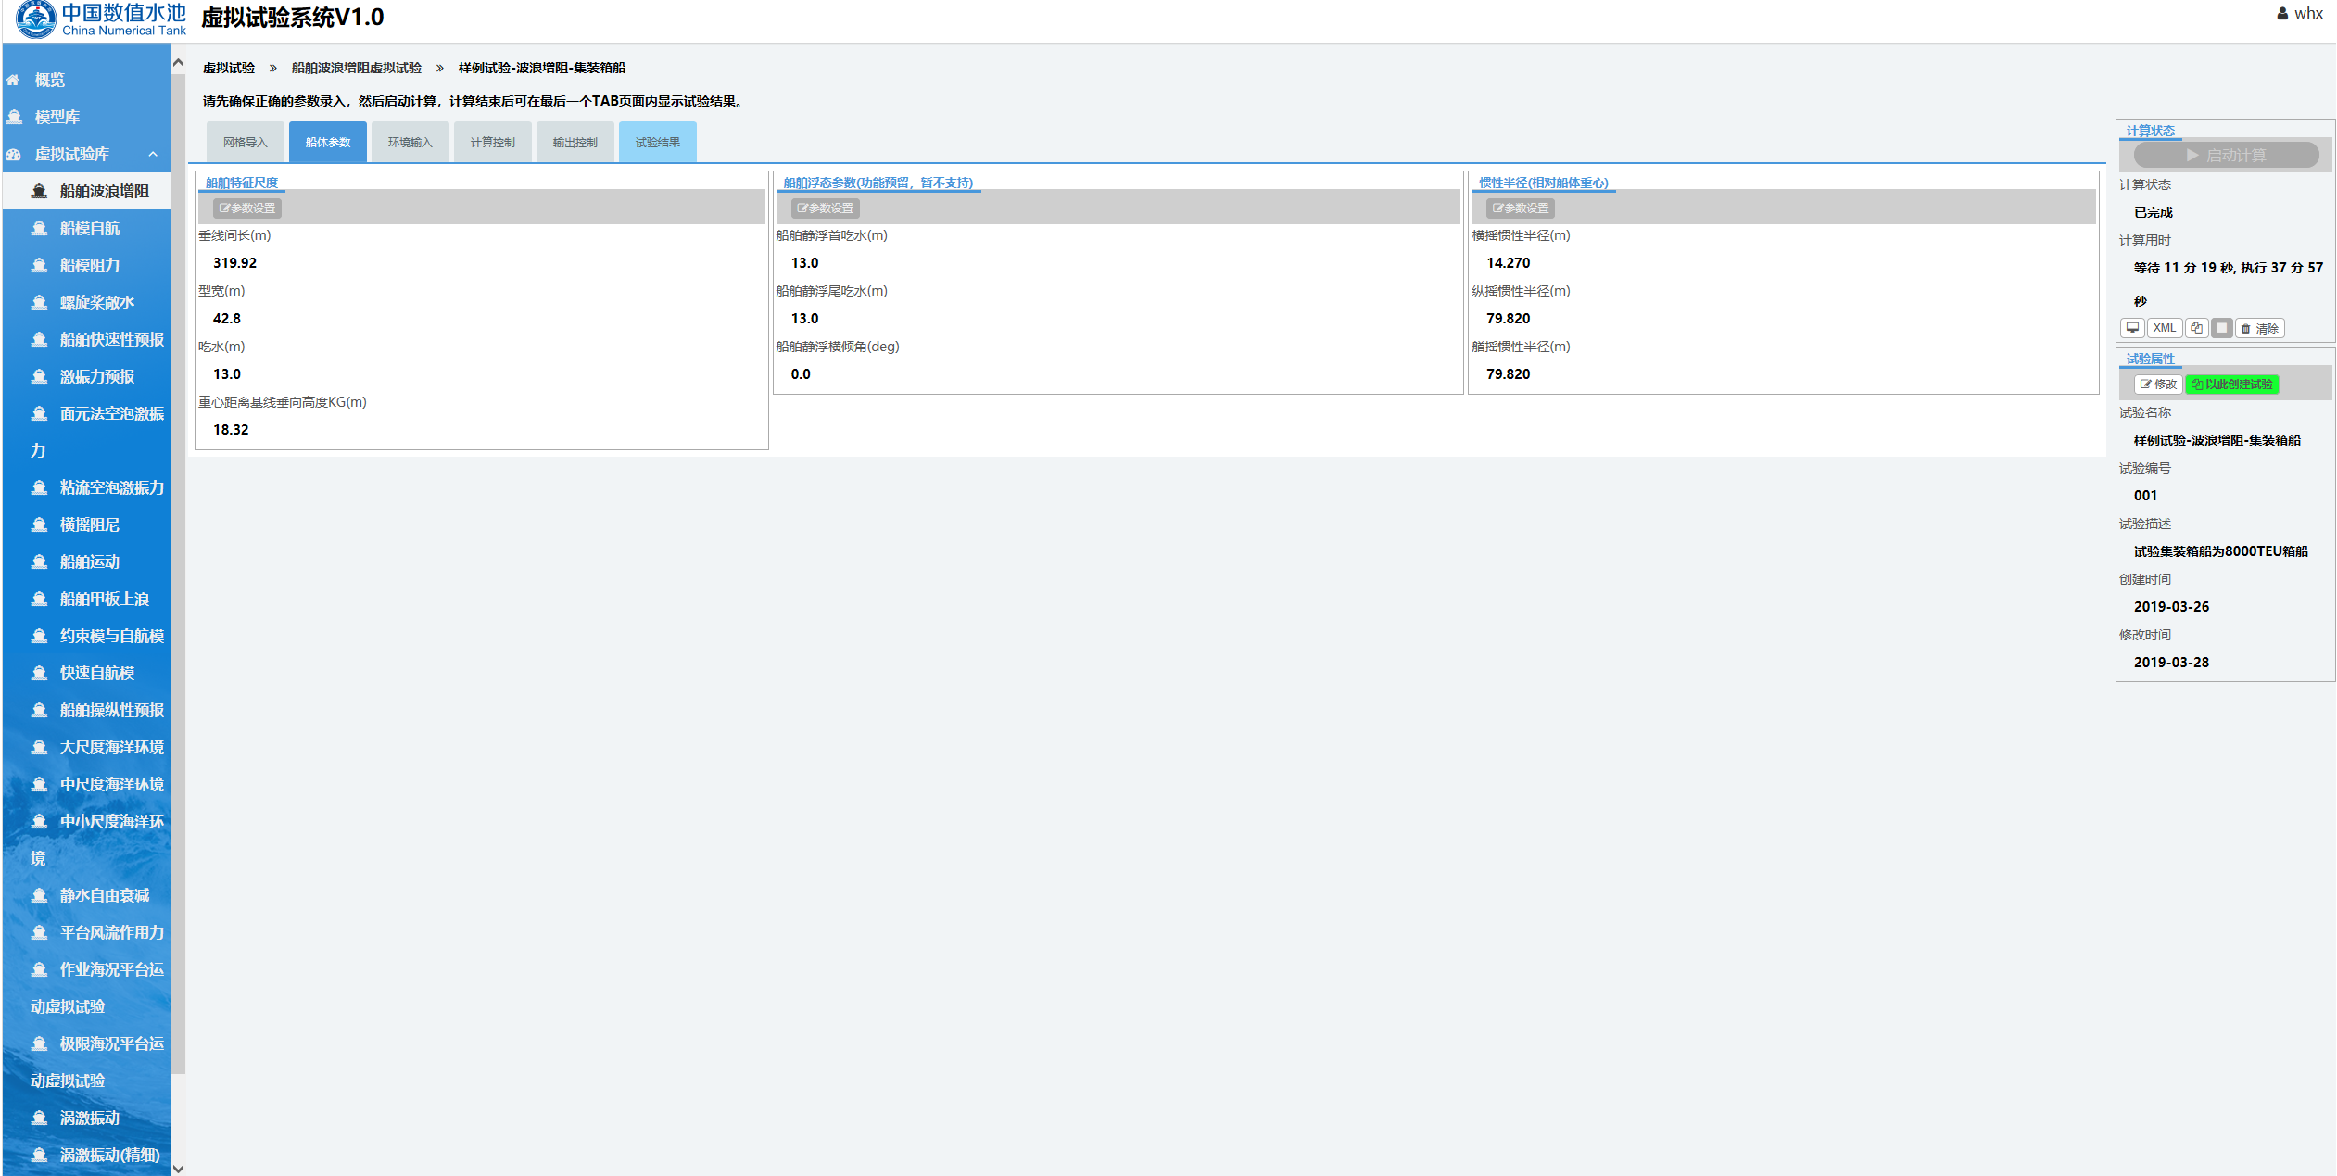The height and width of the screenshot is (1176, 2337).
Task: Open 概览 overview with home icon
Action: 49,80
